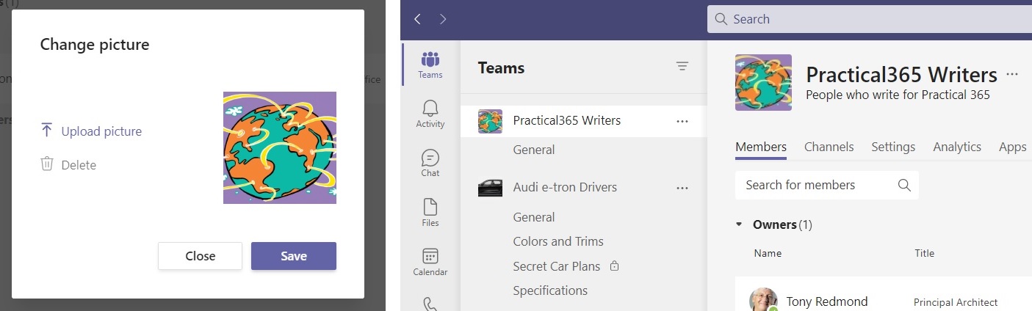This screenshot has height=311, width=1032.
Task: Open more options next to Practical365 Writers title
Action: pos(1013,74)
